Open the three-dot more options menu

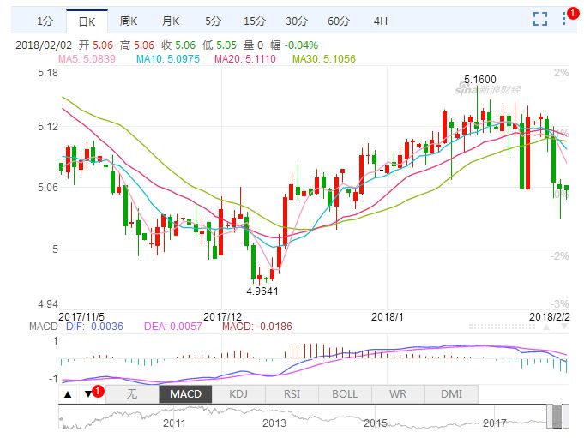pos(565,19)
